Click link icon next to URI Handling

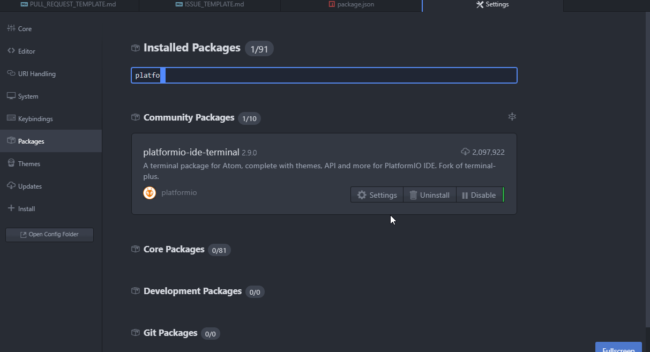[11, 73]
